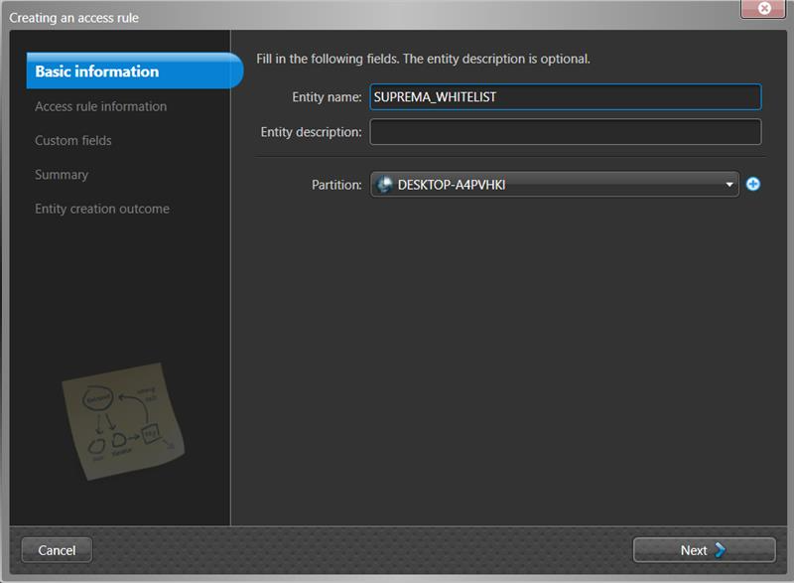Viewport: 794px width, 583px height.
Task: Click the empty Entity description field
Action: pos(565,132)
